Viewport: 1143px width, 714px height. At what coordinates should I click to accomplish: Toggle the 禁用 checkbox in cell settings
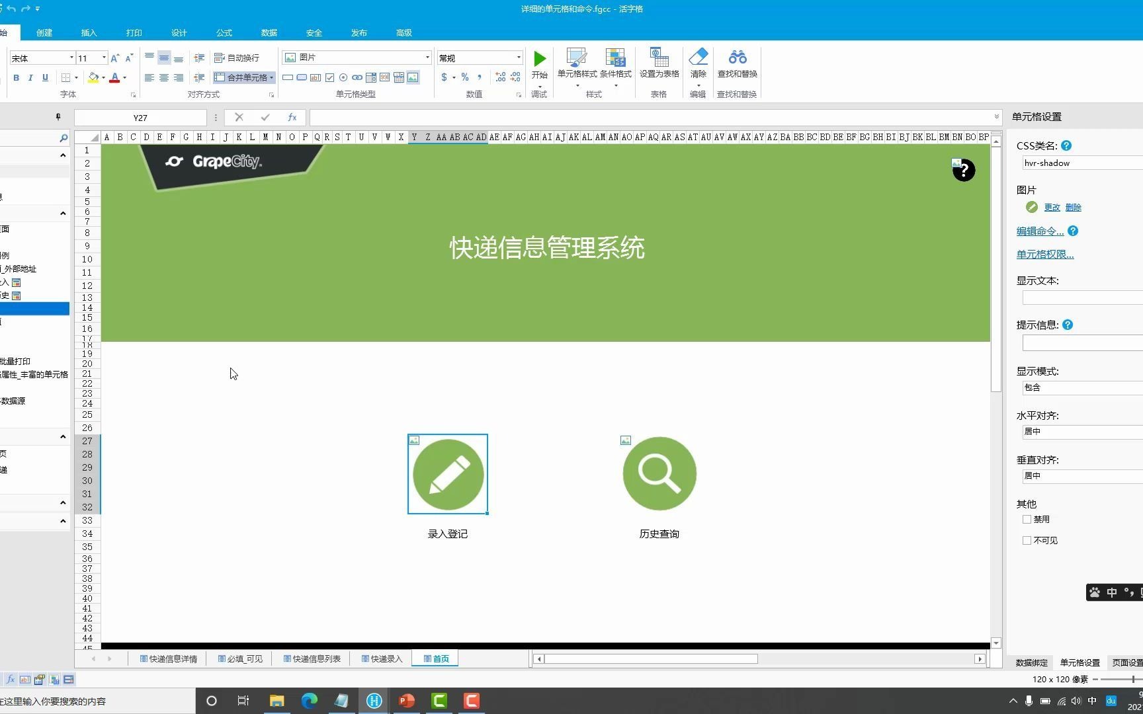pos(1026,519)
